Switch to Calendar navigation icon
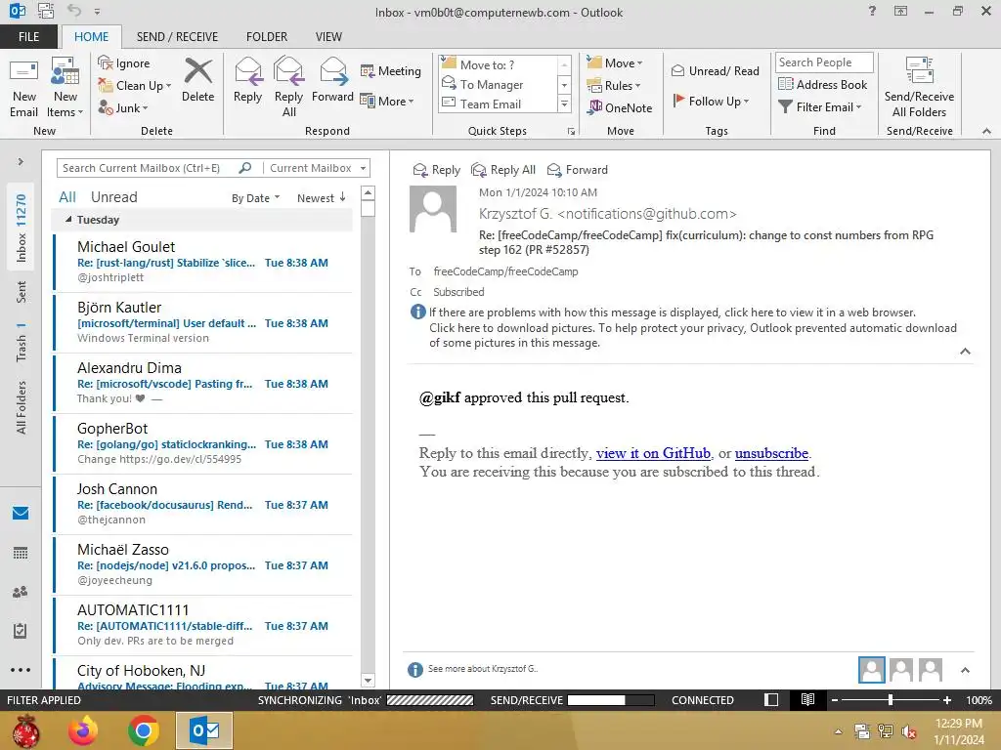This screenshot has width=1001, height=750. coord(21,553)
